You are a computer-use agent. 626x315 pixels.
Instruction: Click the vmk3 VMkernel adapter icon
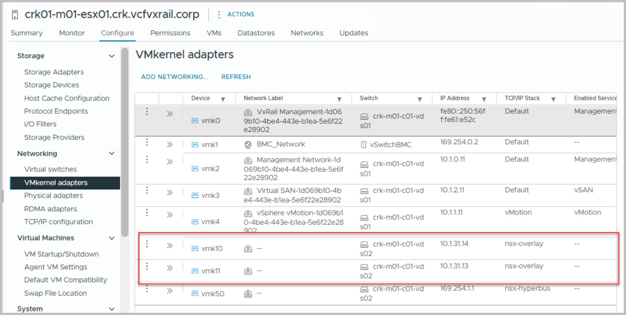[x=195, y=195]
